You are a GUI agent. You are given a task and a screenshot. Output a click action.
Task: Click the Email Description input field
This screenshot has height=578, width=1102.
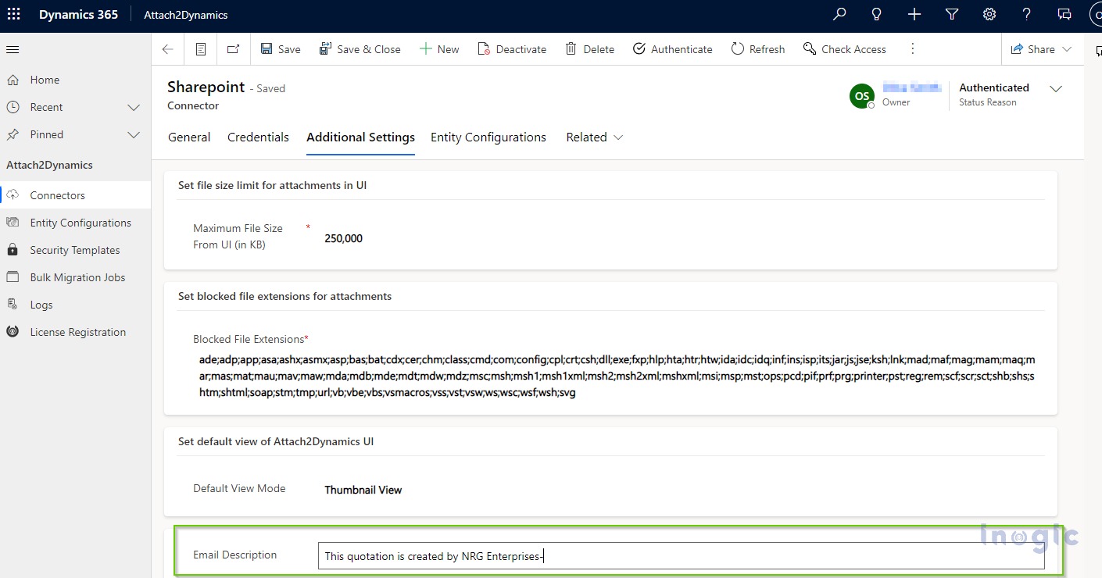pyautogui.click(x=681, y=556)
